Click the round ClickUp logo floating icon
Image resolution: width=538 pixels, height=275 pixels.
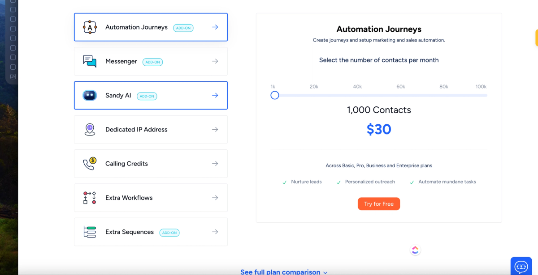click(415, 250)
